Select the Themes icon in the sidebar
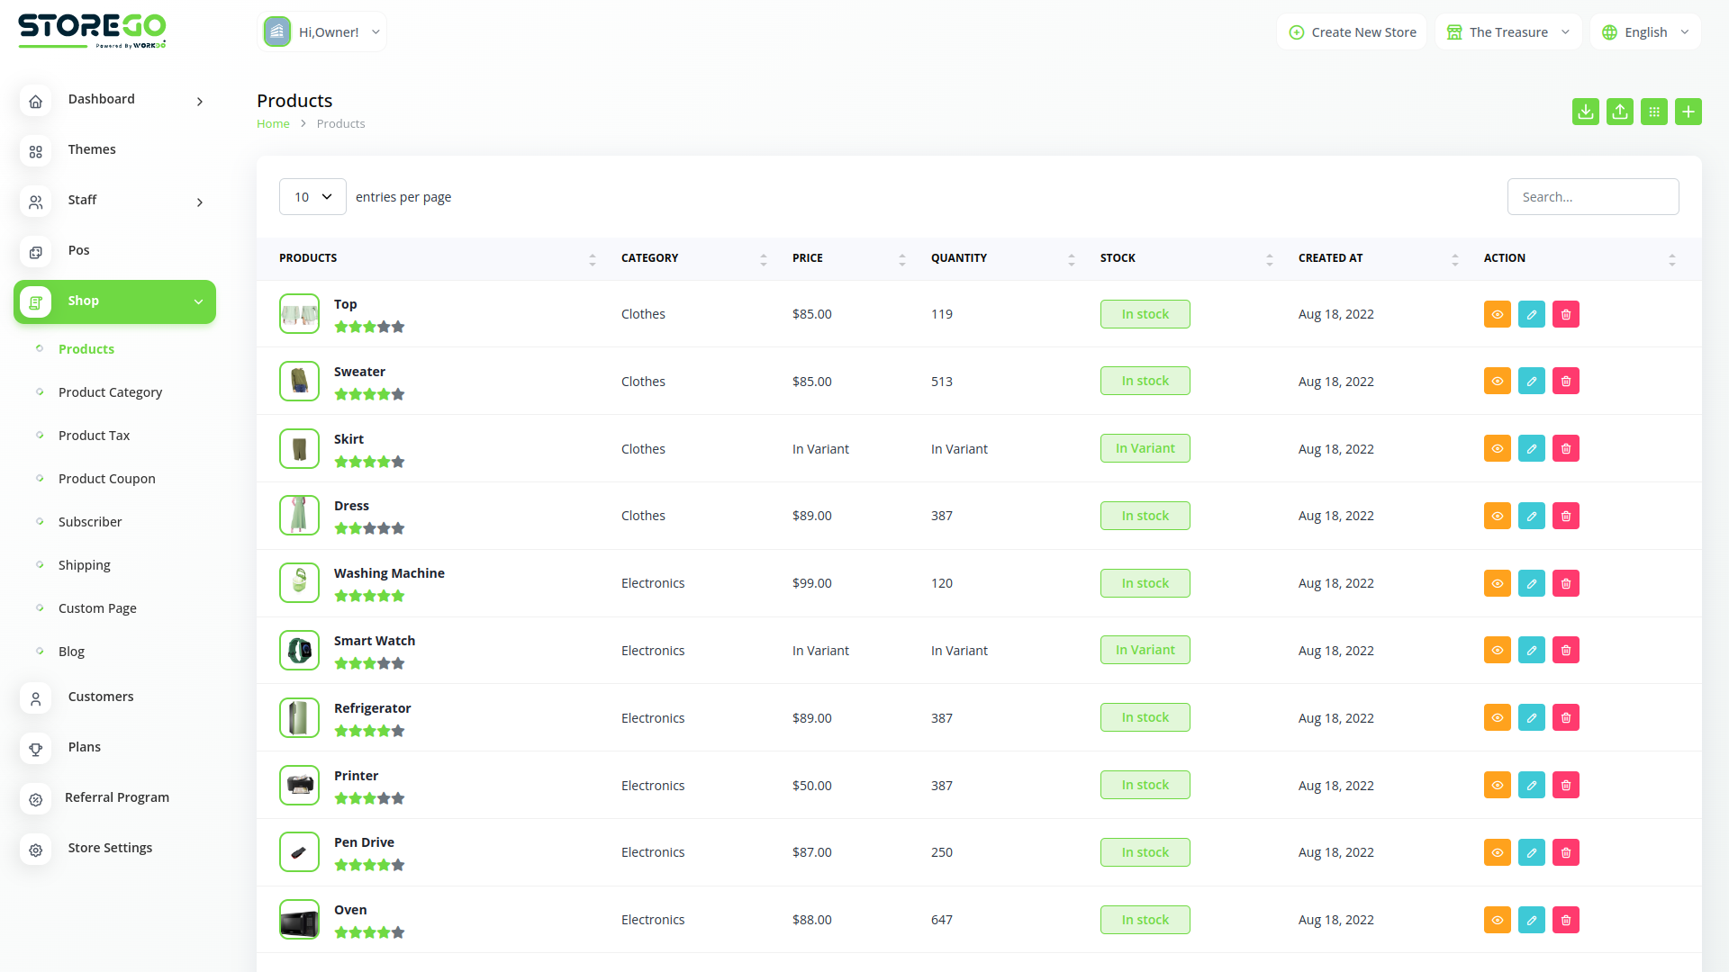This screenshot has height=972, width=1729. tap(35, 152)
